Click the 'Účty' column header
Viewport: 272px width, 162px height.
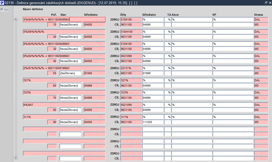123,15
